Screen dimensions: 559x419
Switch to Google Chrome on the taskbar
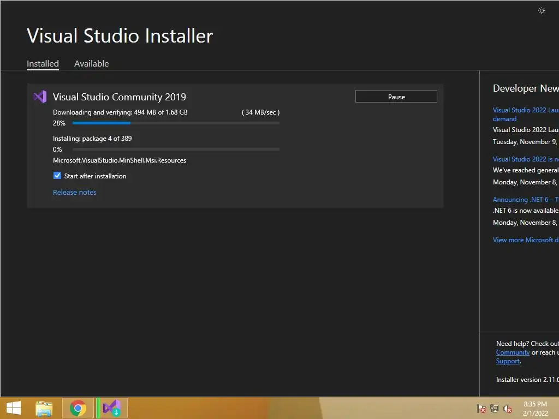[x=78, y=408]
